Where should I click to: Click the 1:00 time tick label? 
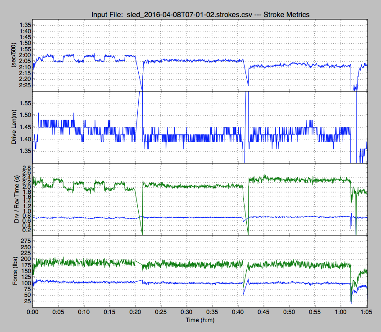(341, 311)
